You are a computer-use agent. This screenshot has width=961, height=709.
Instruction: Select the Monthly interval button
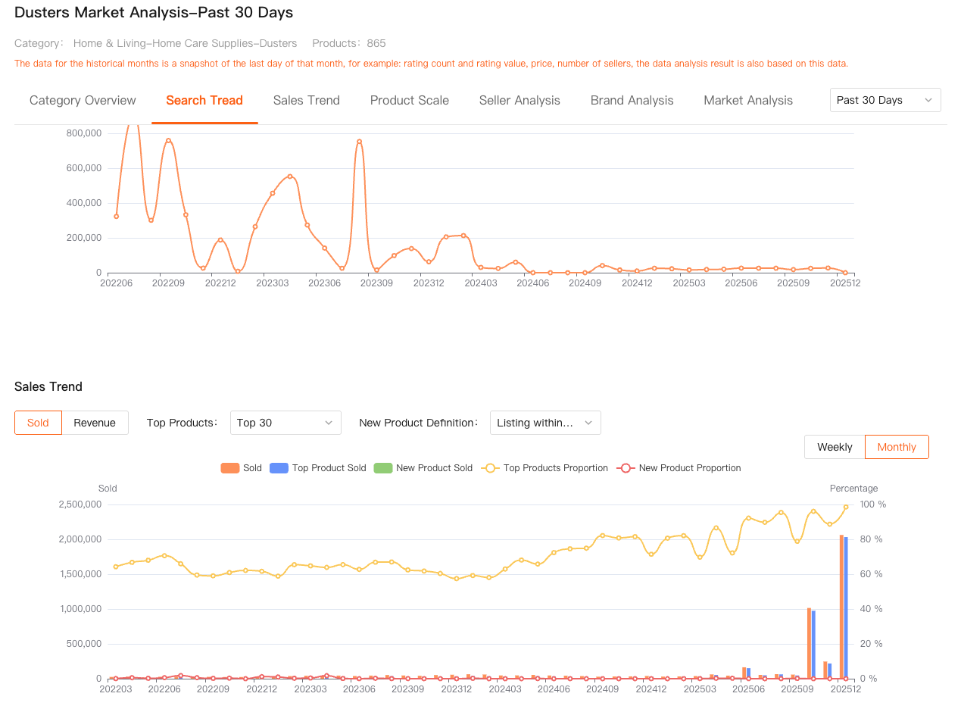click(897, 447)
